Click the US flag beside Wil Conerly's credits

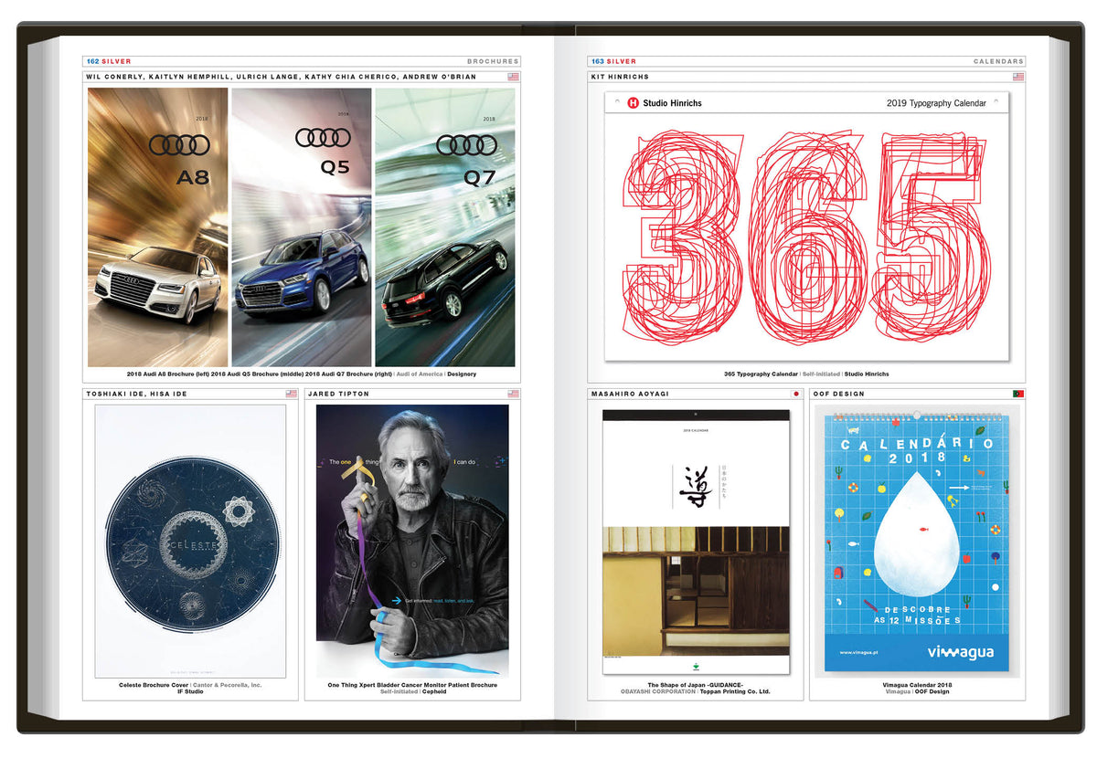pyautogui.click(x=513, y=78)
